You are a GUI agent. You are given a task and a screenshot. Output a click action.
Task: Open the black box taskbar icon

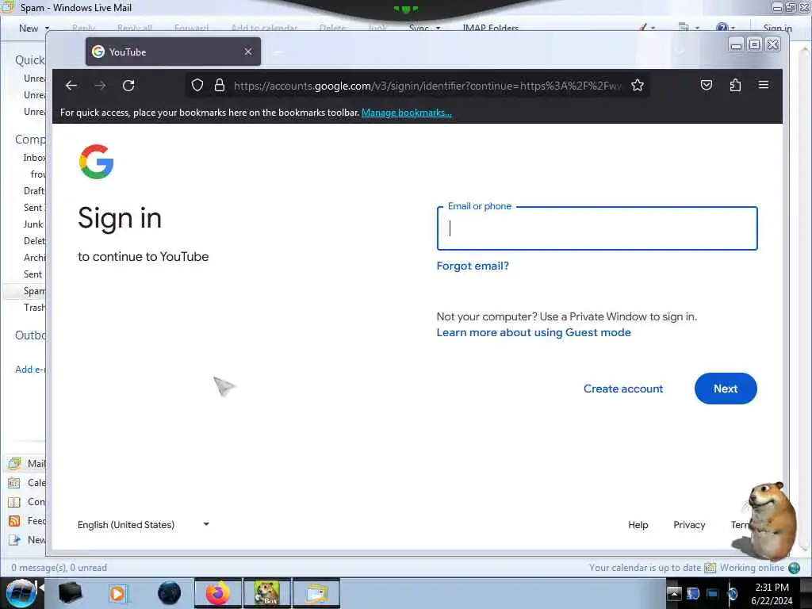pyautogui.click(x=70, y=593)
